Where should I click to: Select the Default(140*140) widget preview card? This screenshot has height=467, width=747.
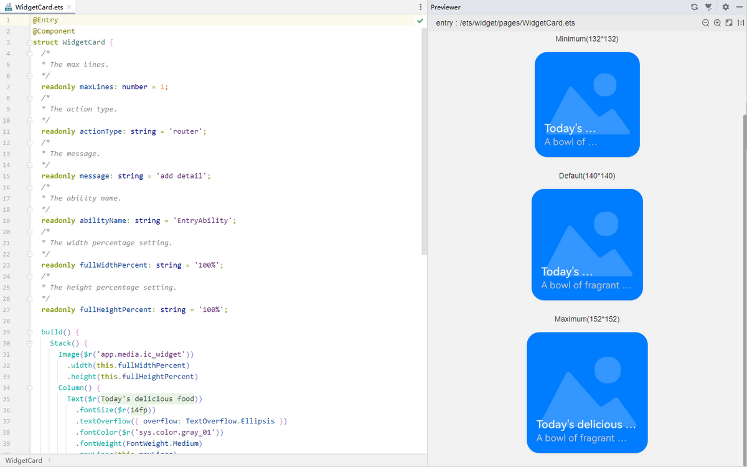tap(587, 244)
